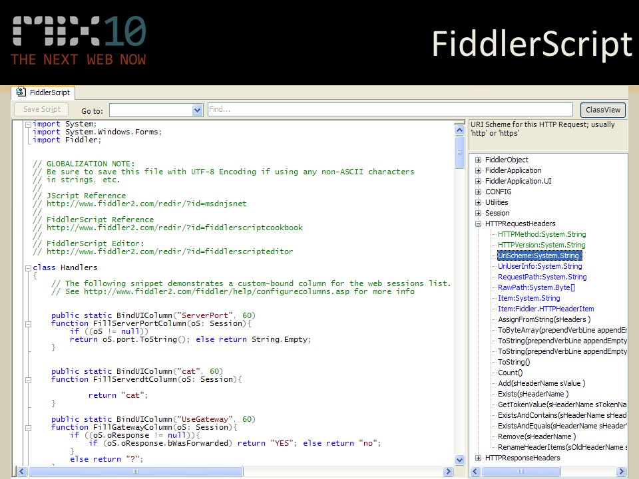This screenshot has height=479, width=639.
Task: Select AssignFromString(sHeaders) method
Action: 544,319
